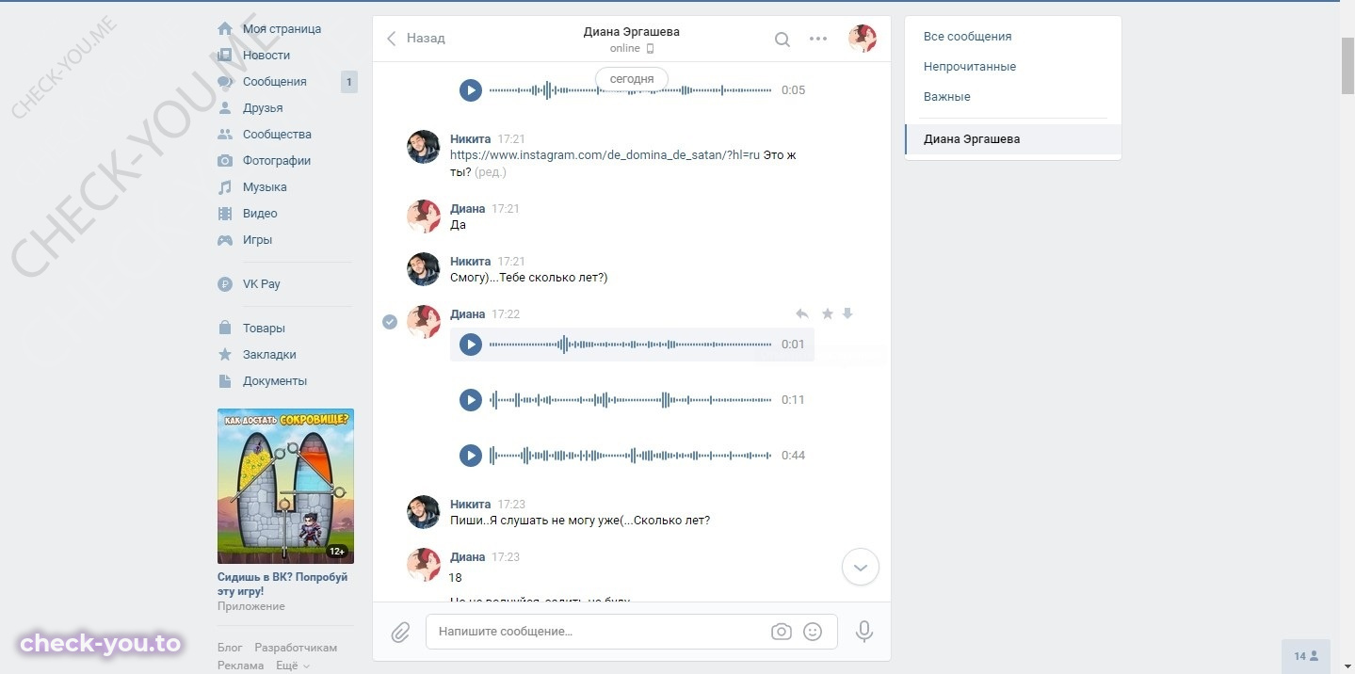The image size is (1355, 674).
Task: Seek within the 0:44 voice message waveform
Action: 630,456
